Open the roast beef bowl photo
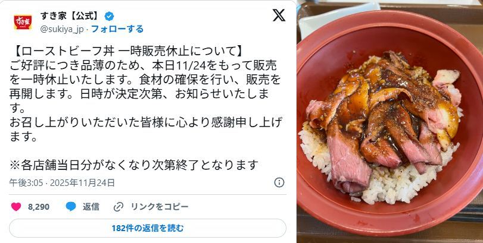Image resolution: width=483 pixels, height=243 pixels. (390, 122)
